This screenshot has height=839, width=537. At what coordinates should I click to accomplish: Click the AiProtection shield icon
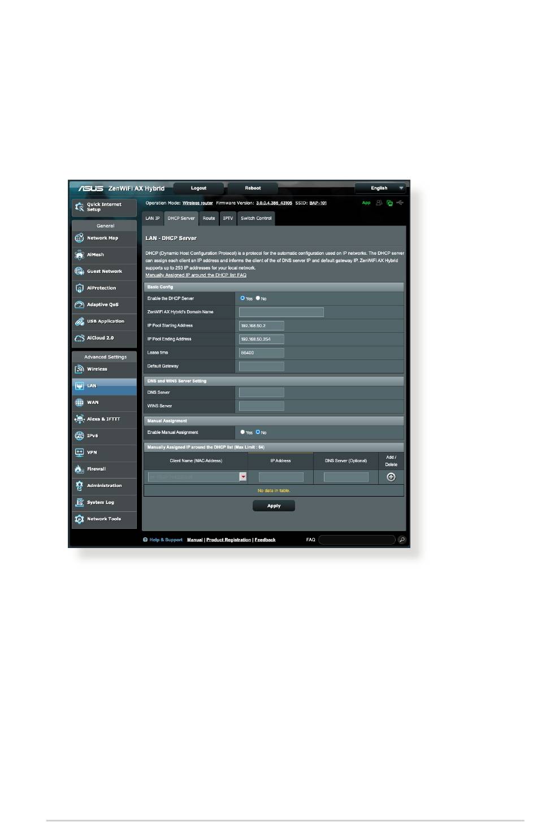pyautogui.click(x=79, y=288)
